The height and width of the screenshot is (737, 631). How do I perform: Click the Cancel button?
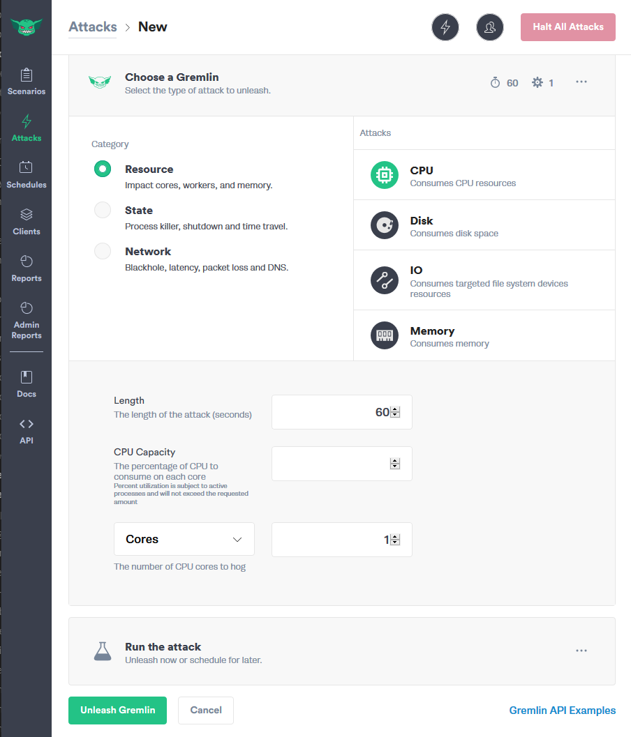pos(206,711)
